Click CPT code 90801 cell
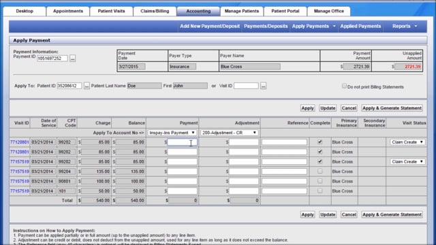The image size is (436, 245). (x=67, y=181)
